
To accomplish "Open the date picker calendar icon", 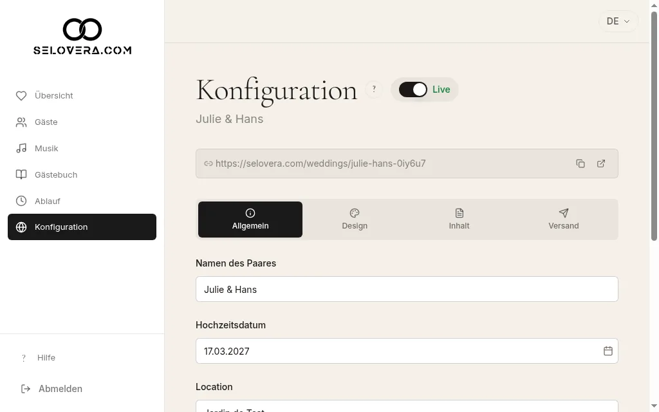I will (608, 351).
